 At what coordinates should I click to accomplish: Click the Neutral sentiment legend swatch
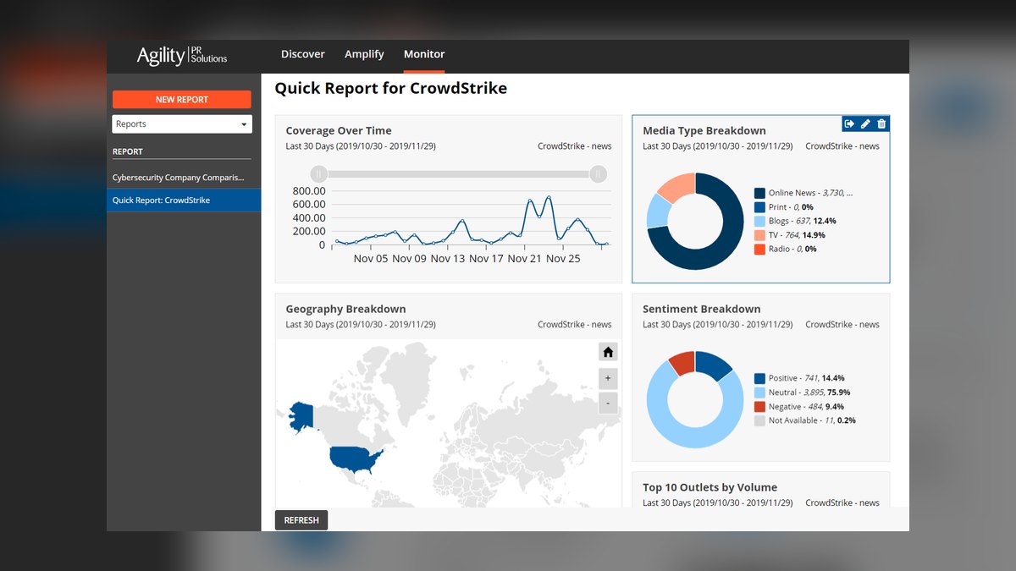[759, 393]
